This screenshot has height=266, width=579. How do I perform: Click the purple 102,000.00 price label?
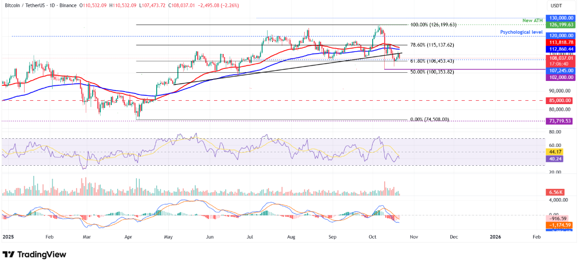[x=560, y=77]
